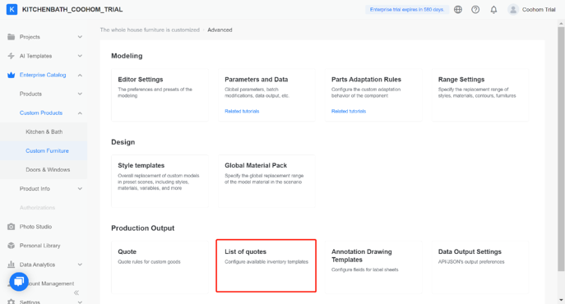The width and height of the screenshot is (565, 304).
Task: Open the Global Material Pack card
Action: point(266,182)
